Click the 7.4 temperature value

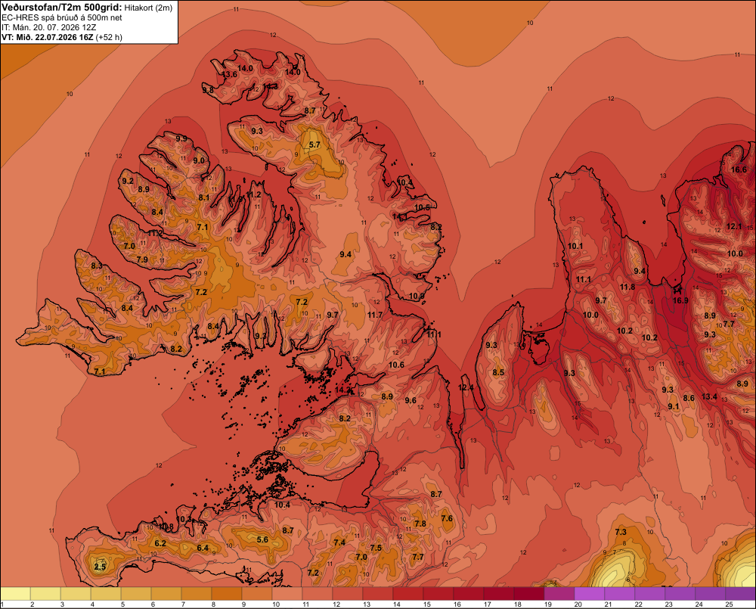tap(339, 542)
